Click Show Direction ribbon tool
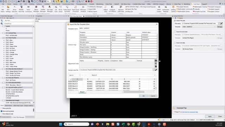The width and height of the screenshot is (225, 127). click(14, 9)
